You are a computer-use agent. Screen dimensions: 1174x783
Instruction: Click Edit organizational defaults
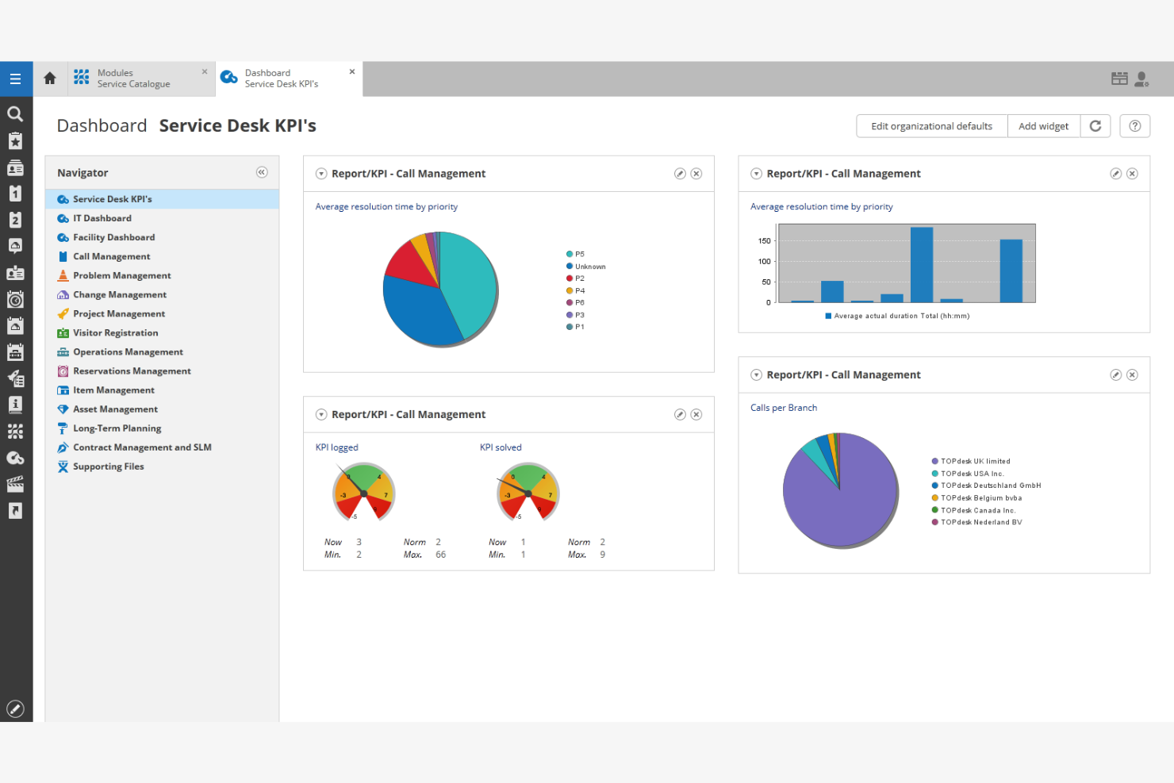click(x=931, y=125)
